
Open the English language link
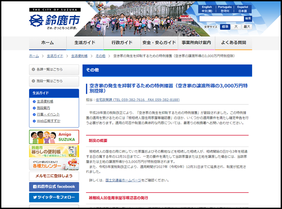207,7
